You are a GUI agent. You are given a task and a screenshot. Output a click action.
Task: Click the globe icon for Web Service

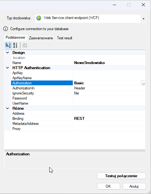(x=39, y=18)
